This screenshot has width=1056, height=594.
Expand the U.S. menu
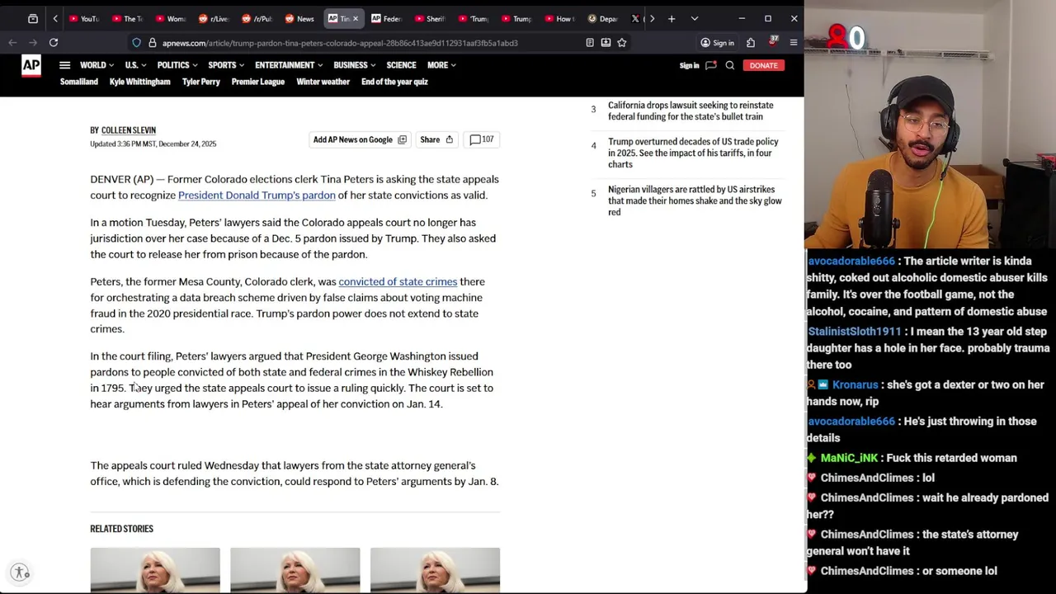click(x=134, y=65)
